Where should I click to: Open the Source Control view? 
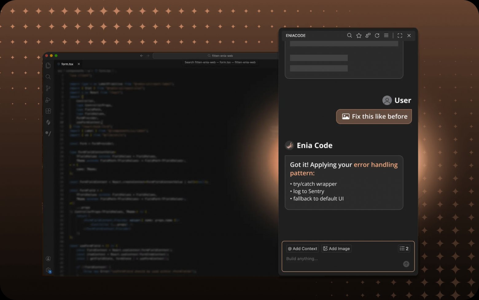click(x=48, y=88)
